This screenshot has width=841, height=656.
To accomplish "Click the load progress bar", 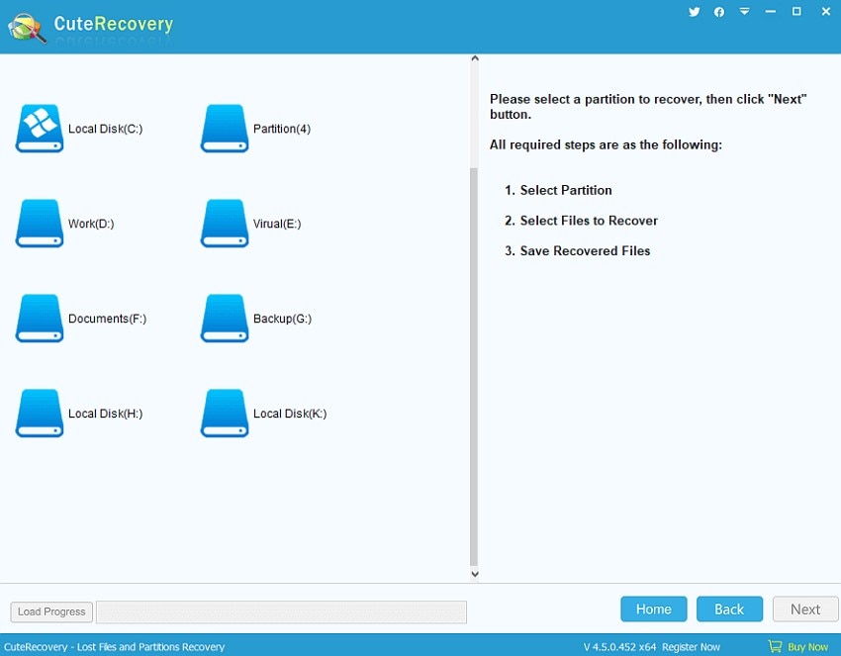I will point(282,612).
